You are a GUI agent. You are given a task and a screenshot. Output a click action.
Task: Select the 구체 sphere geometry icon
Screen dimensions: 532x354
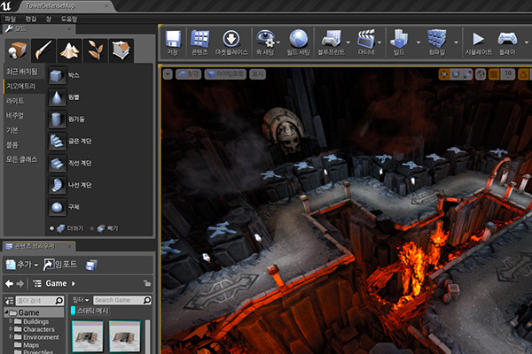[57, 207]
